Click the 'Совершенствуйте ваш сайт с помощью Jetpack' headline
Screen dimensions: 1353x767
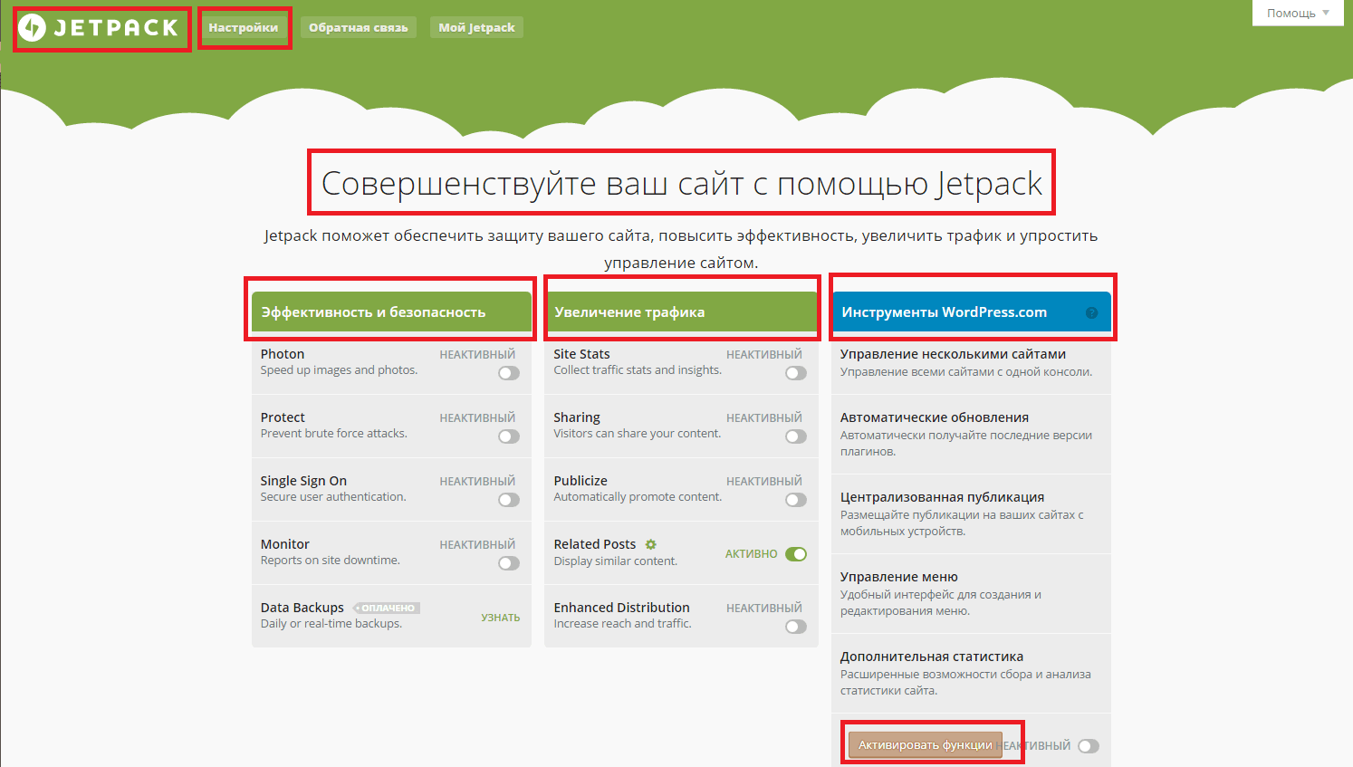tap(682, 184)
